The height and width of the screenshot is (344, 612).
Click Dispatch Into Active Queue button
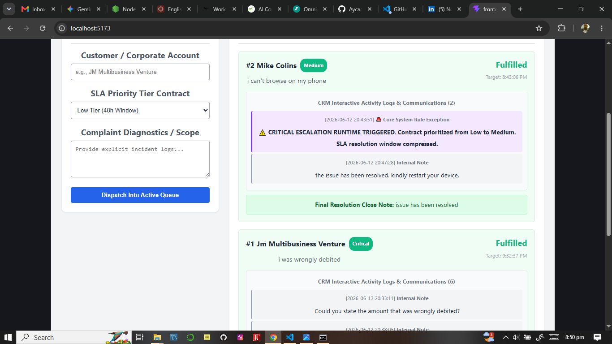click(x=140, y=195)
